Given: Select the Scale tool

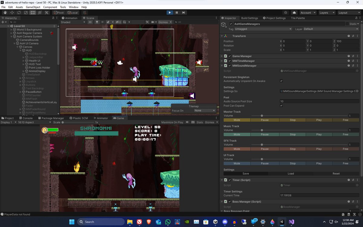Looking at the screenshot, I should tap(26, 13).
